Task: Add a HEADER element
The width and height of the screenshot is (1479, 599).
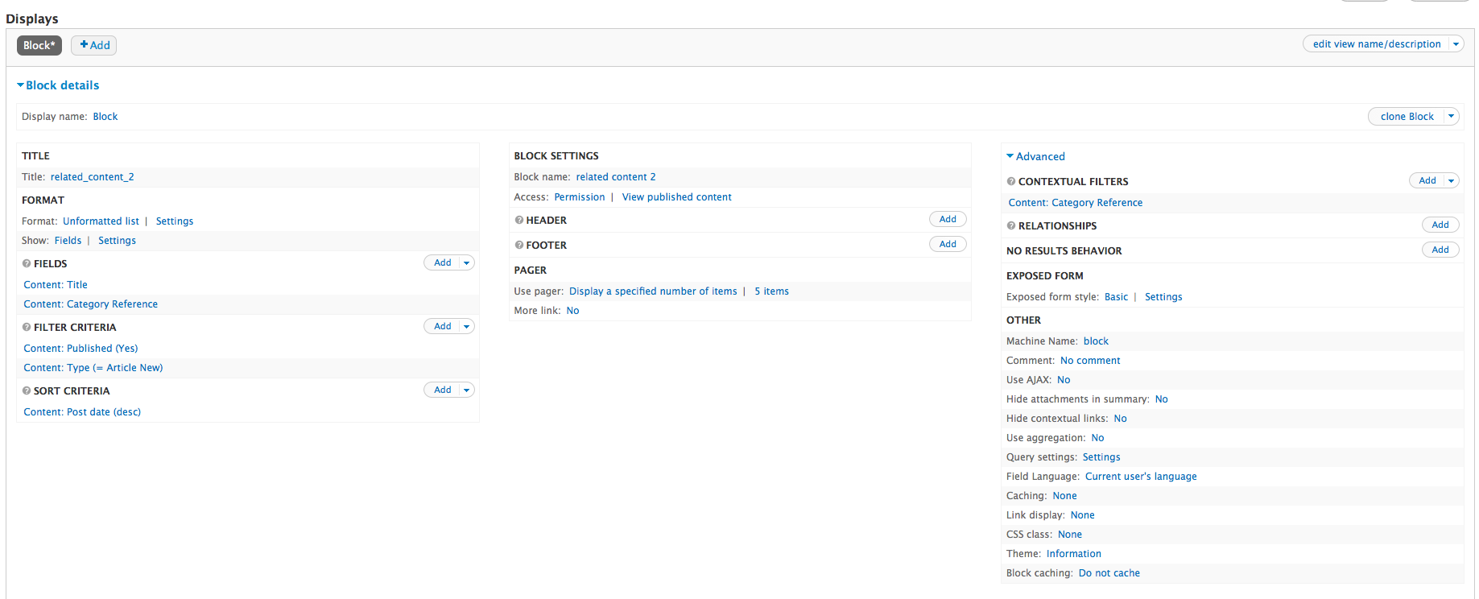Action: pyautogui.click(x=948, y=219)
